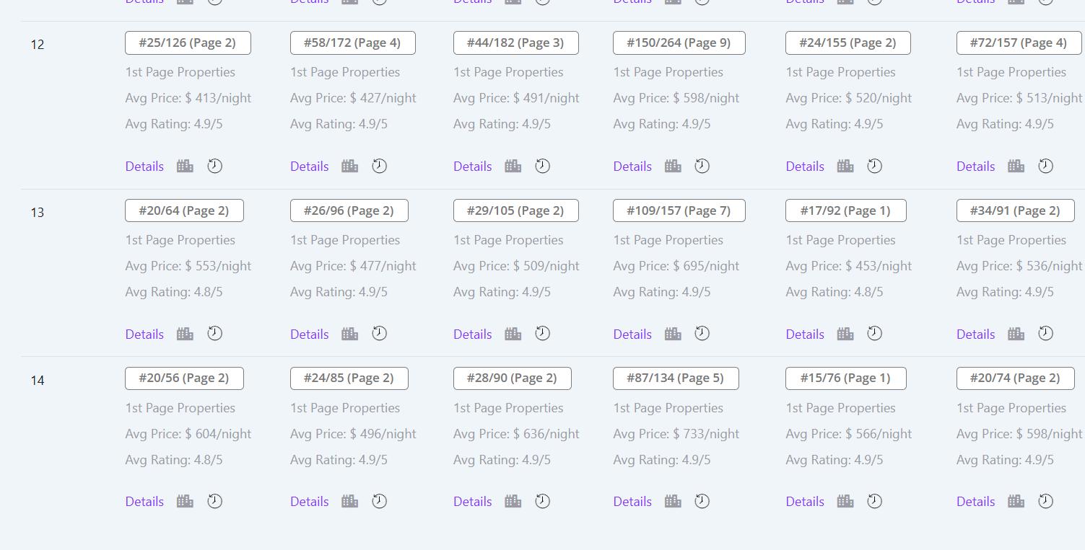Select building icon in the #150/264 cell

click(x=674, y=166)
